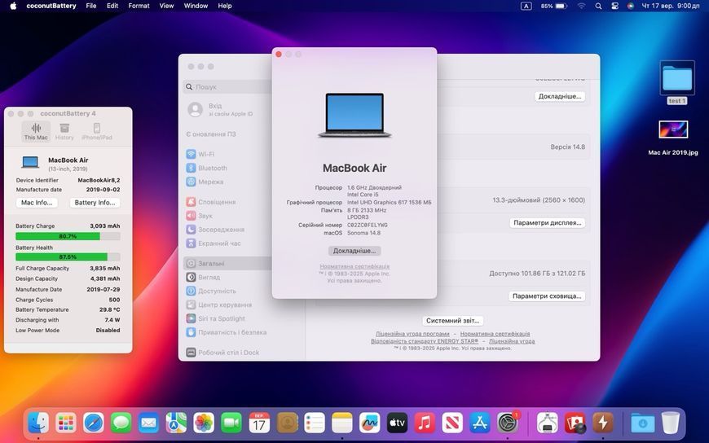709x443 pixels.
Task: Select Загальні in settings sidebar
Action: [x=228, y=263]
